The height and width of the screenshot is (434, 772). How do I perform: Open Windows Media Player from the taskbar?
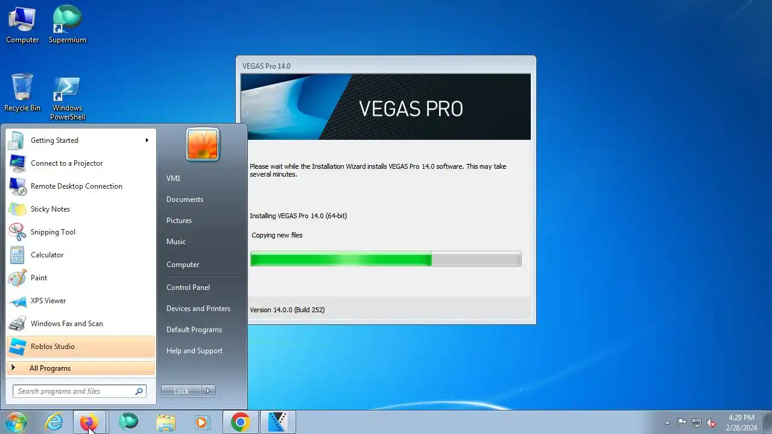coord(203,422)
